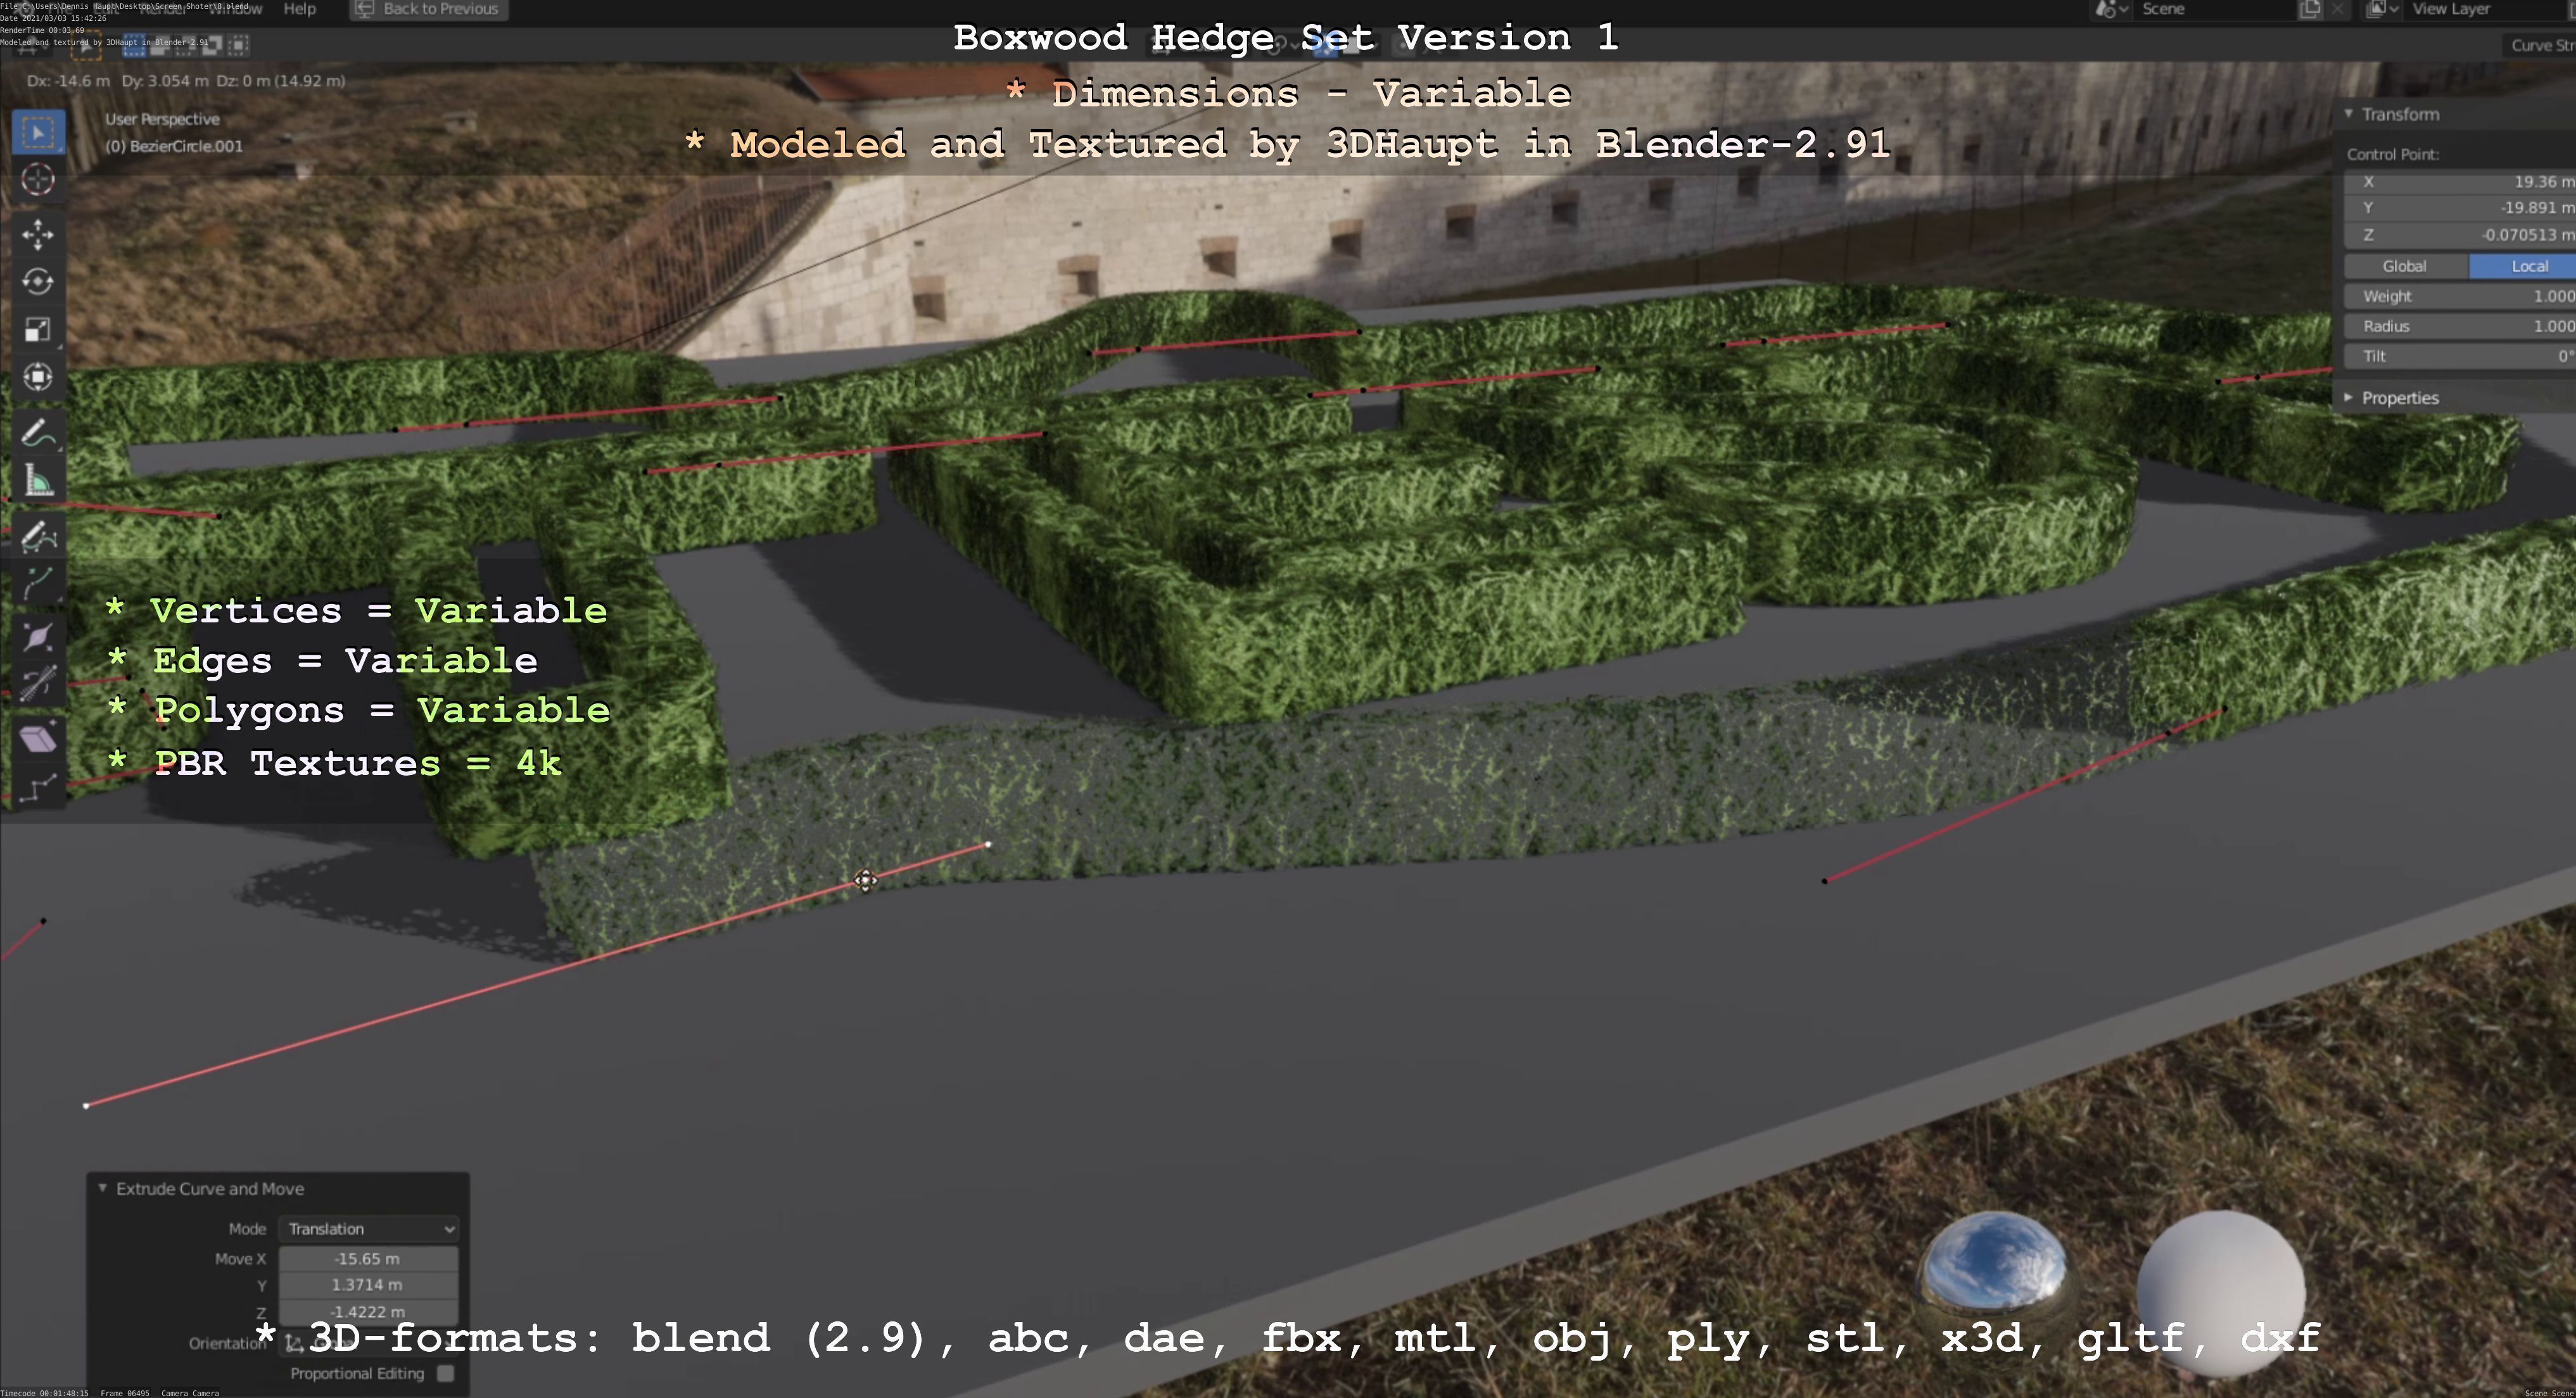The width and height of the screenshot is (2576, 1398).
Task: Adjust the Weight value field
Action: [x=2460, y=296]
